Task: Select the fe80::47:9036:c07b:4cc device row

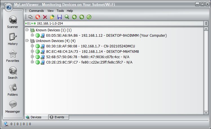Action: point(88,57)
